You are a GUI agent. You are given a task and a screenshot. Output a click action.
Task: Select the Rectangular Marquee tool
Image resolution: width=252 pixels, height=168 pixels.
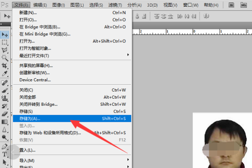5,42
